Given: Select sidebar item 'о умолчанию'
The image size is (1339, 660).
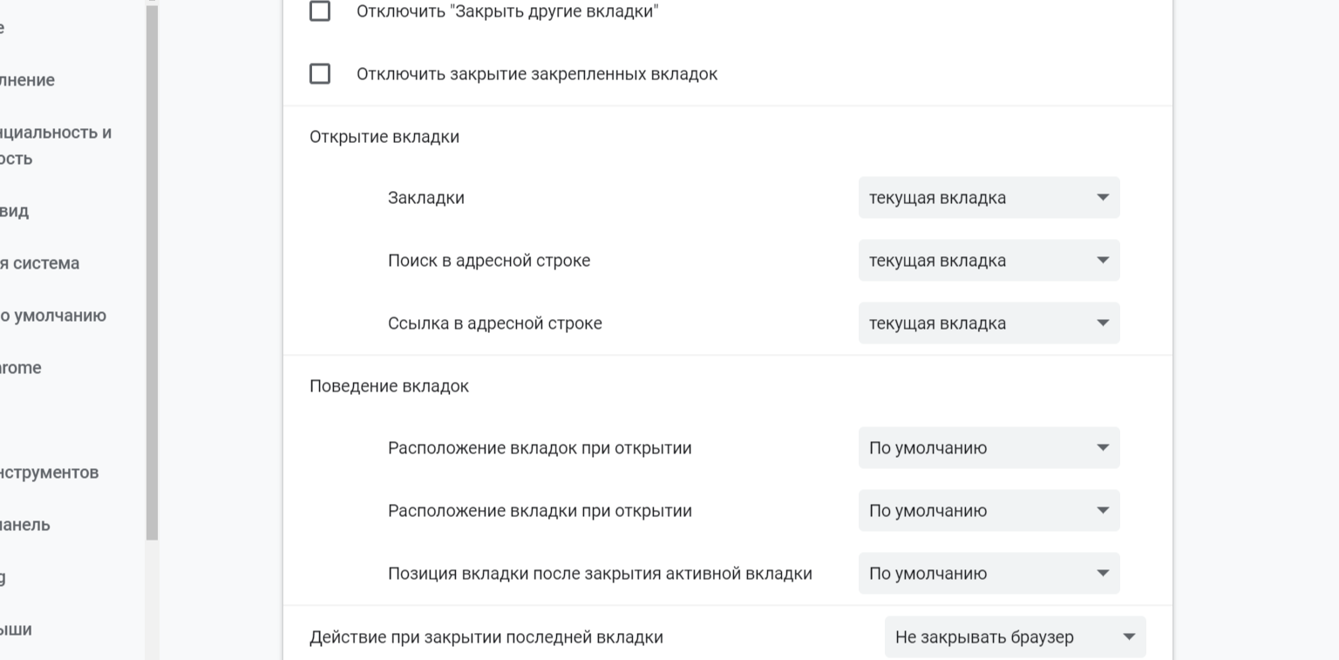Looking at the screenshot, I should click(52, 316).
